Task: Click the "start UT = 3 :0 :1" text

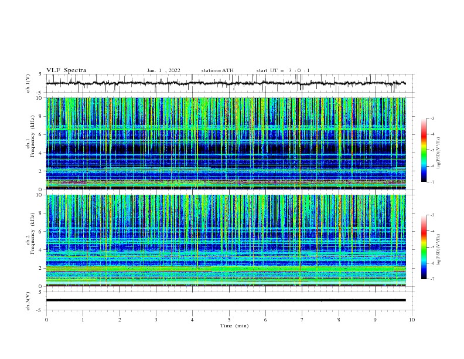Action: click(283, 70)
